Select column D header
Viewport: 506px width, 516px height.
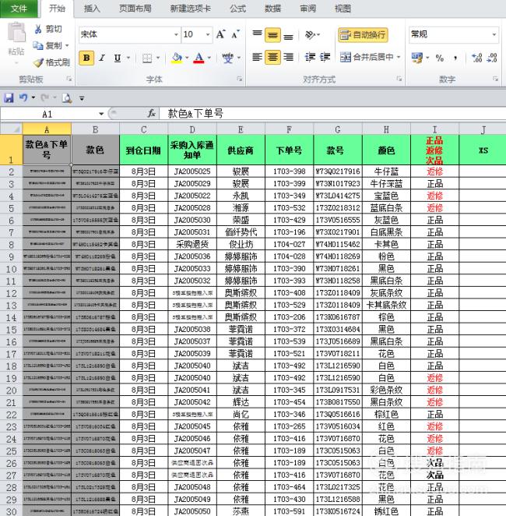pos(192,129)
